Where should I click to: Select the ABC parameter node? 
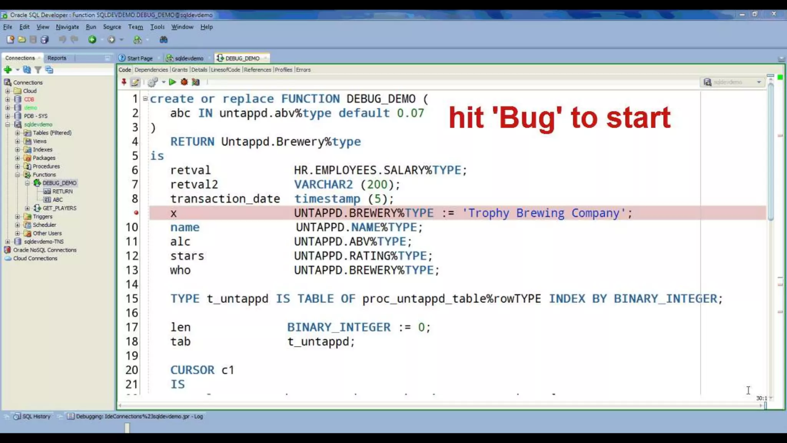[58, 200]
